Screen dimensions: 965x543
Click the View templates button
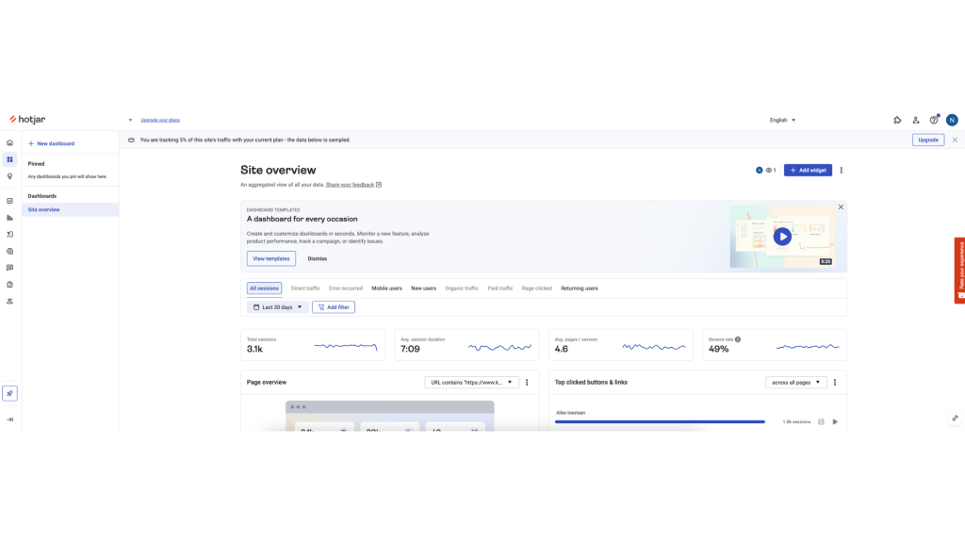[270, 258]
